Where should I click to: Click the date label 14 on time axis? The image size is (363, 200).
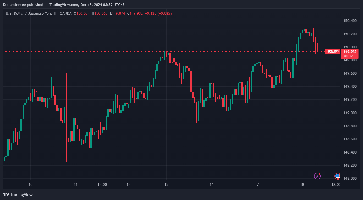pyautogui.click(x=129, y=185)
